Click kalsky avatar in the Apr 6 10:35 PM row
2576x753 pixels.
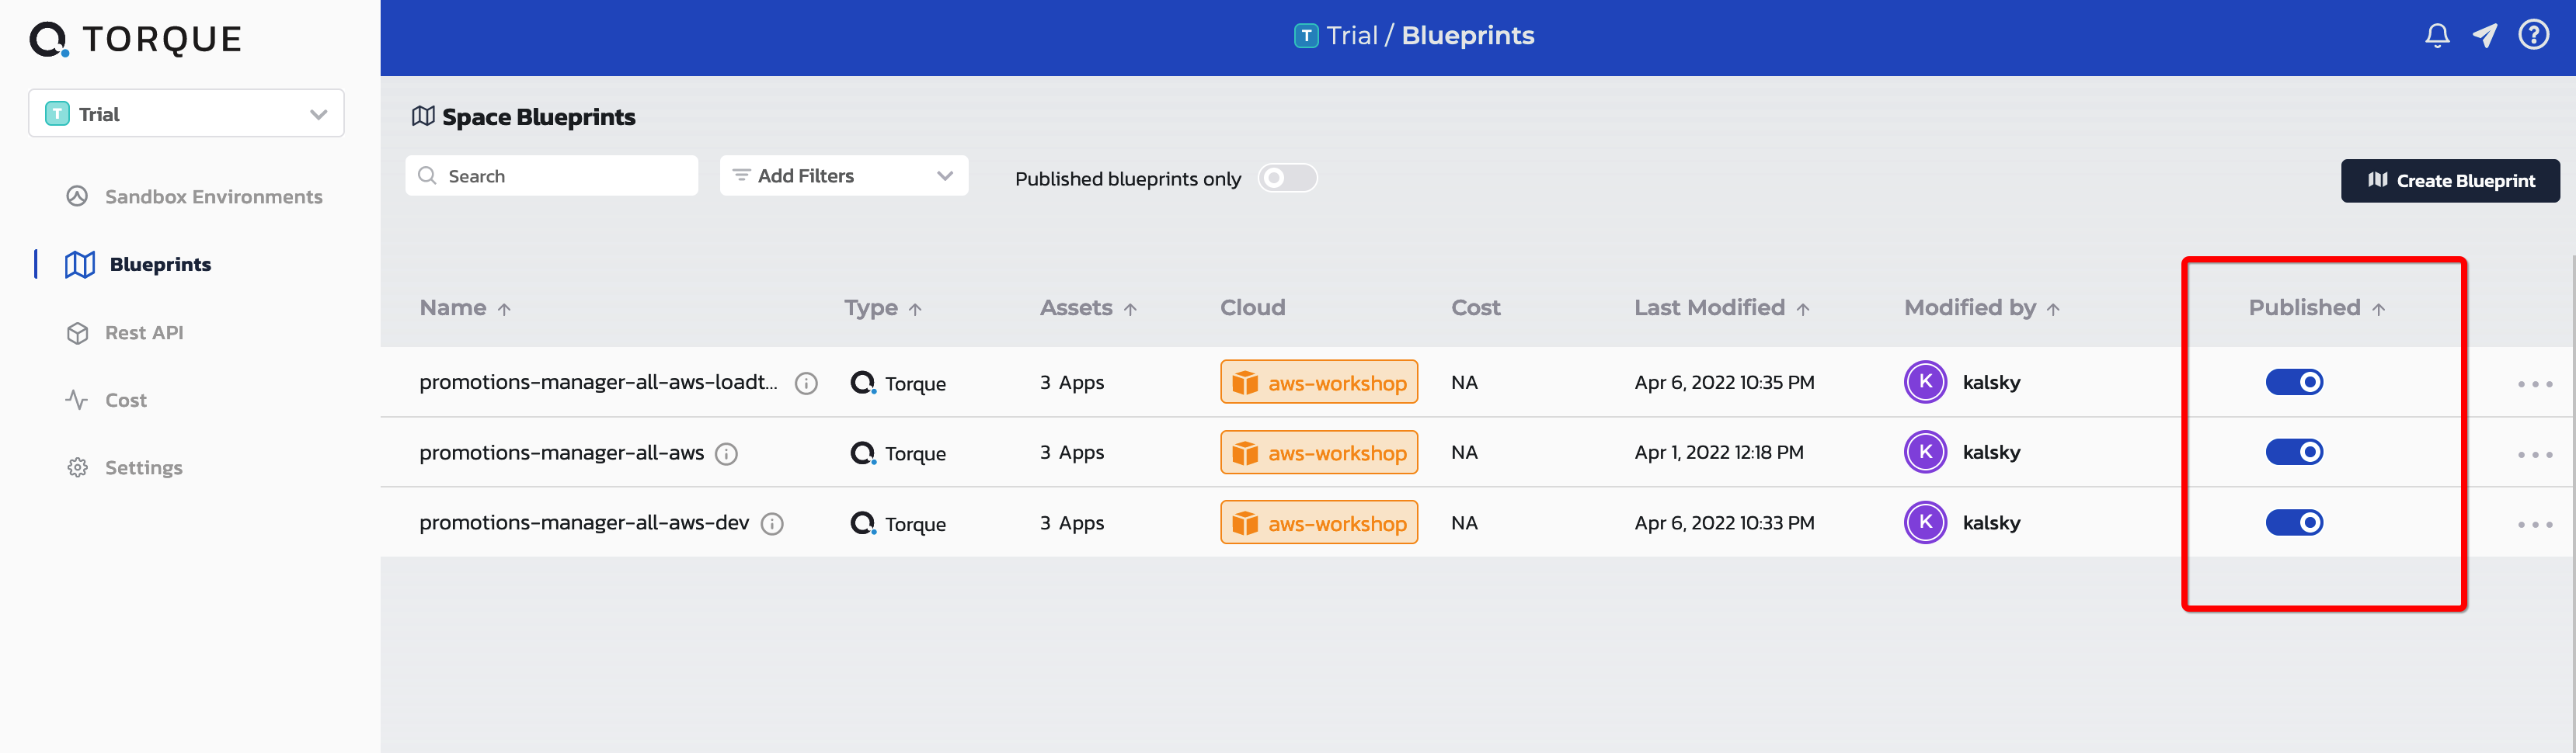pyautogui.click(x=1925, y=383)
